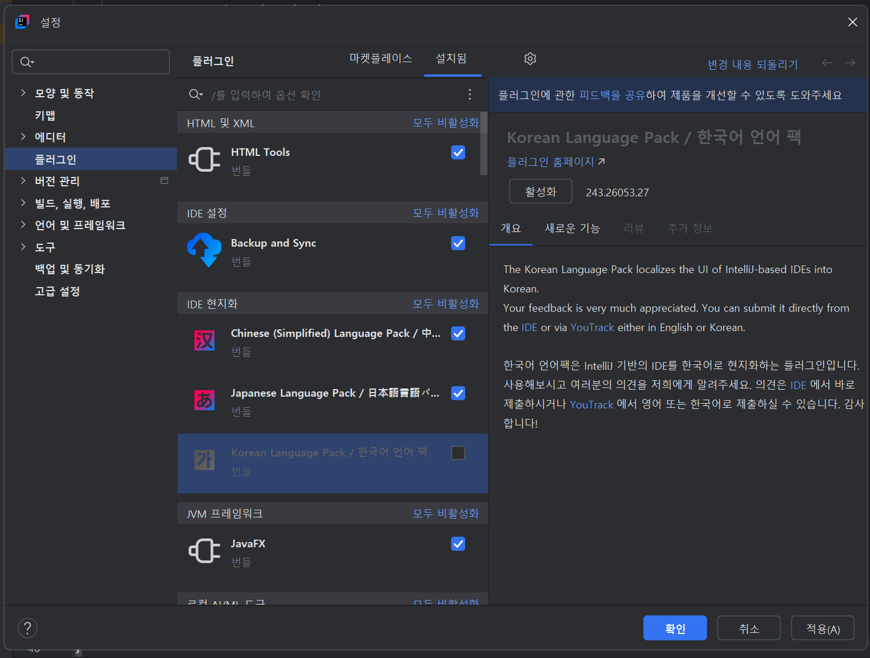Screen dimensions: 870x658
Task: Select the Backup and Sync plugin name
Action: (274, 243)
